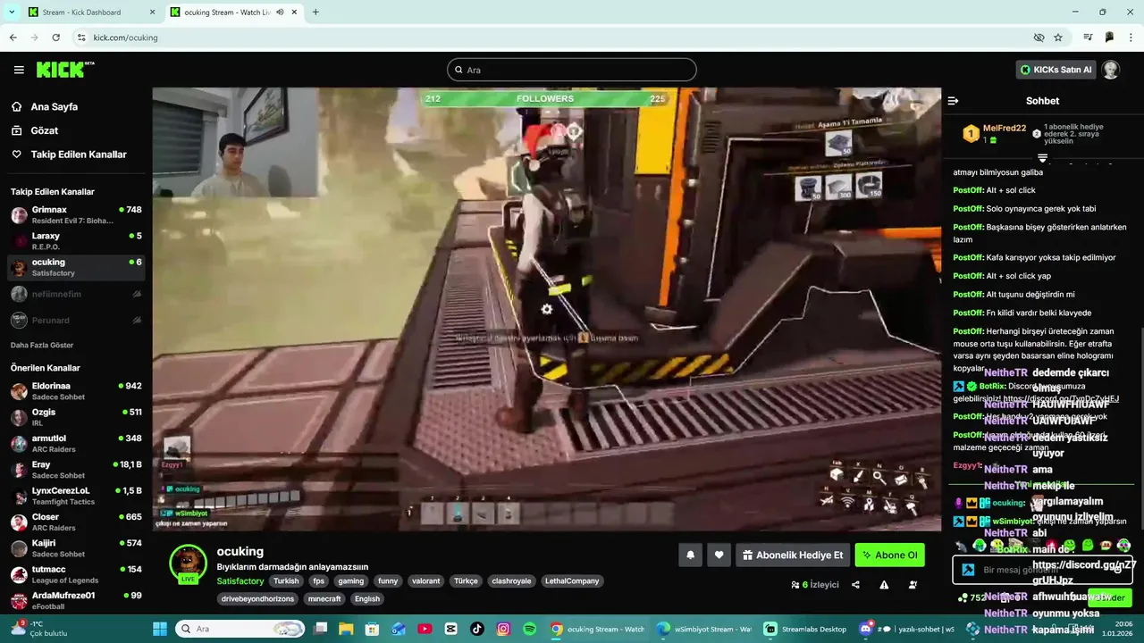
Task: Select the drivebeyondhorizons tag
Action: click(257, 599)
